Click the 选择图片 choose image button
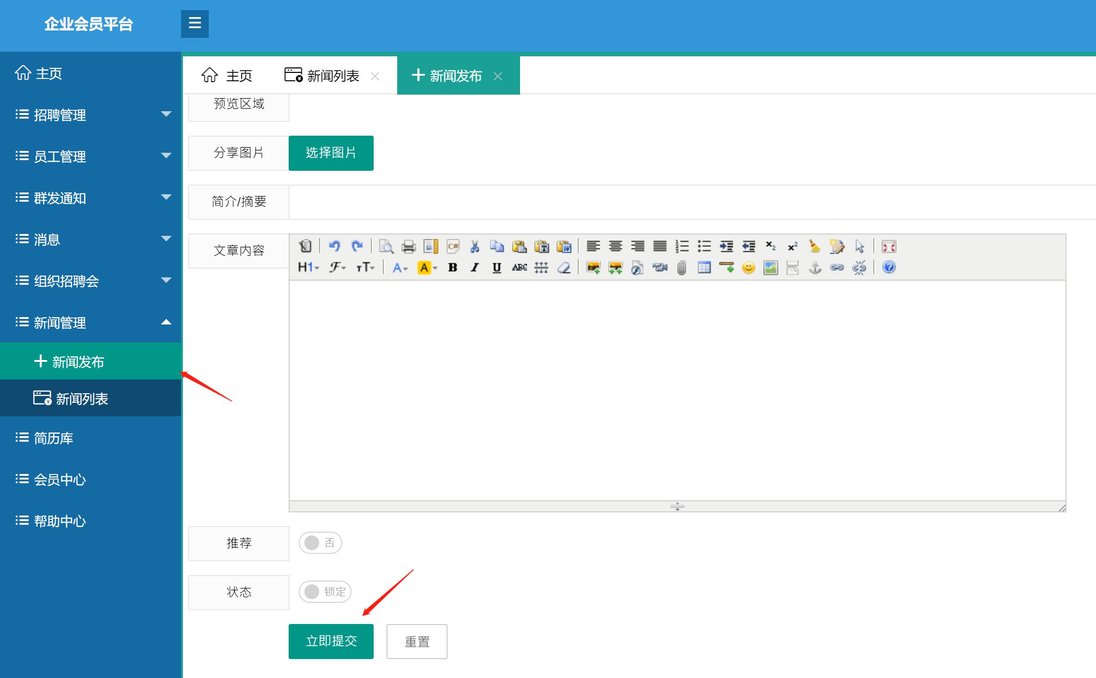 coord(331,153)
